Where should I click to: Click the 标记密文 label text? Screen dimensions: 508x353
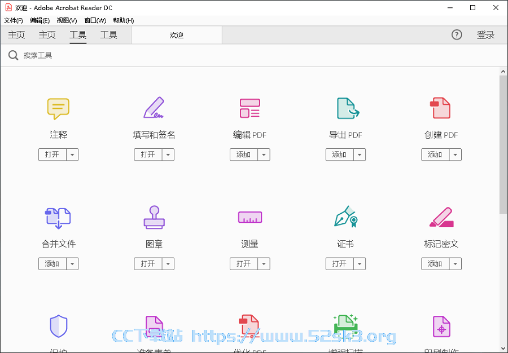(441, 244)
